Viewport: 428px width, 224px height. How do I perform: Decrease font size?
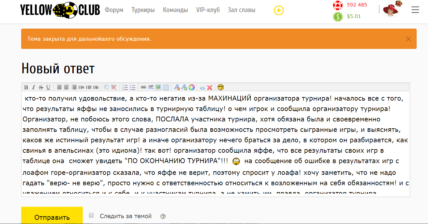click(x=177, y=87)
